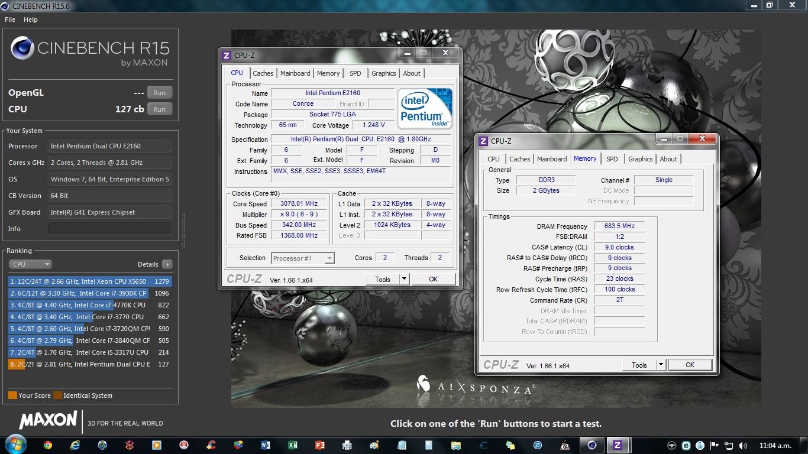Open the CPU ranking type dropdown

point(30,264)
